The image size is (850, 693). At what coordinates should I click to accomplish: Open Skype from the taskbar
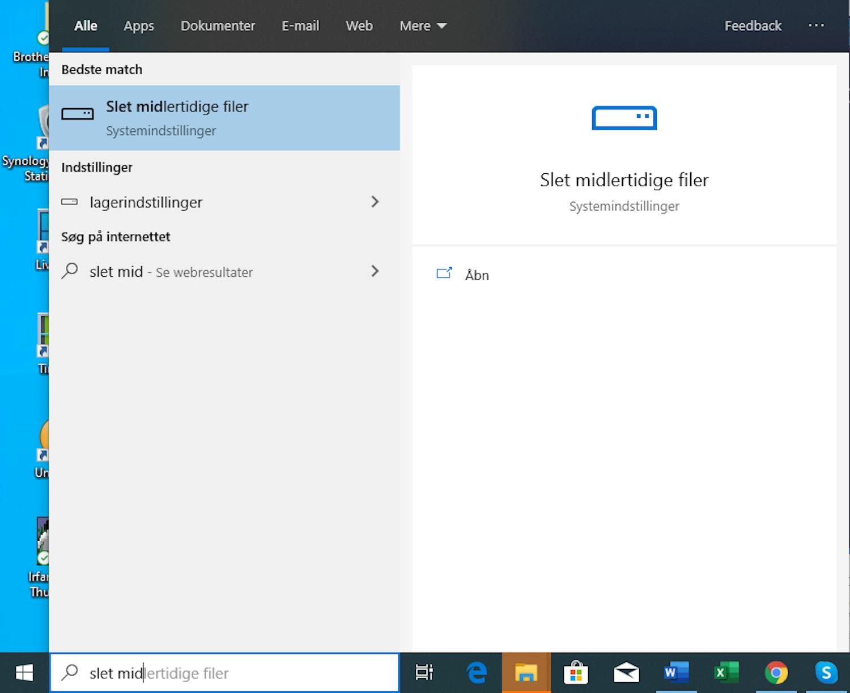click(x=826, y=673)
